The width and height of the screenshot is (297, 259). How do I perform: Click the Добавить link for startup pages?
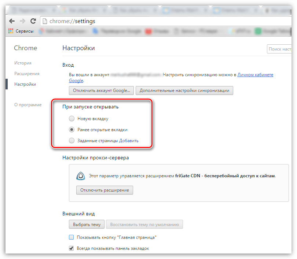point(129,141)
